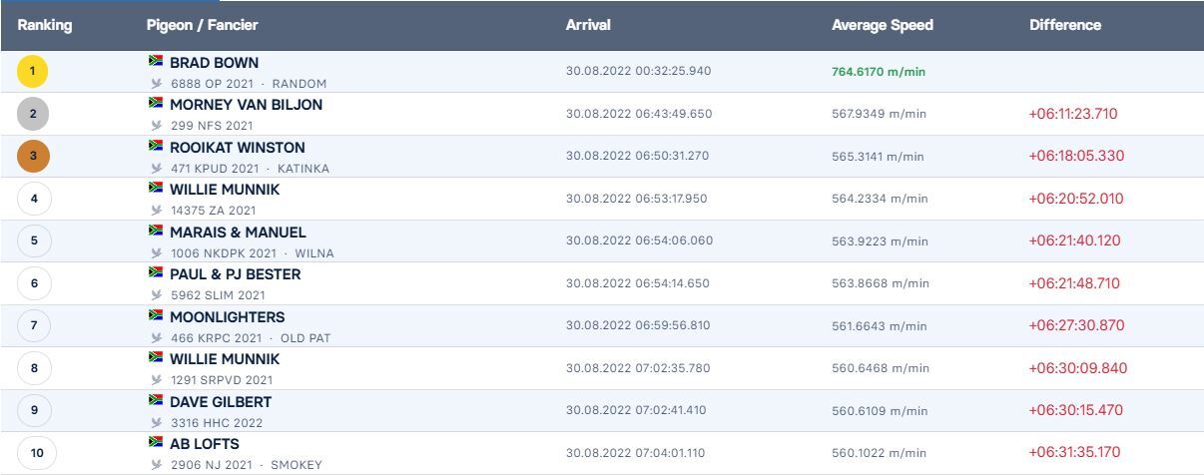This screenshot has height=475, width=1204.
Task: Open fancier MOONLIGHTERS
Action: 228,316
